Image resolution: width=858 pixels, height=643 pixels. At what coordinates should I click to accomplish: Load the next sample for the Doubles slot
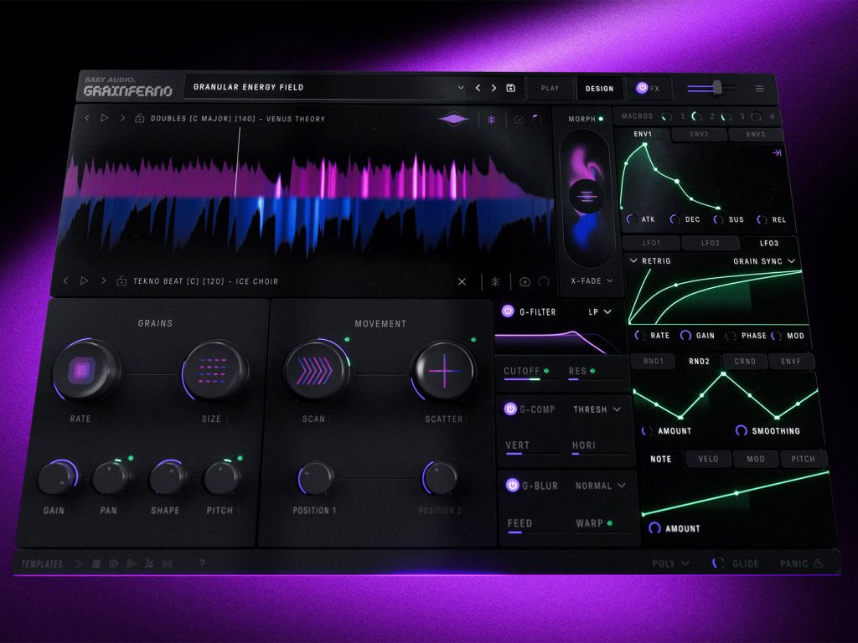coord(122,118)
